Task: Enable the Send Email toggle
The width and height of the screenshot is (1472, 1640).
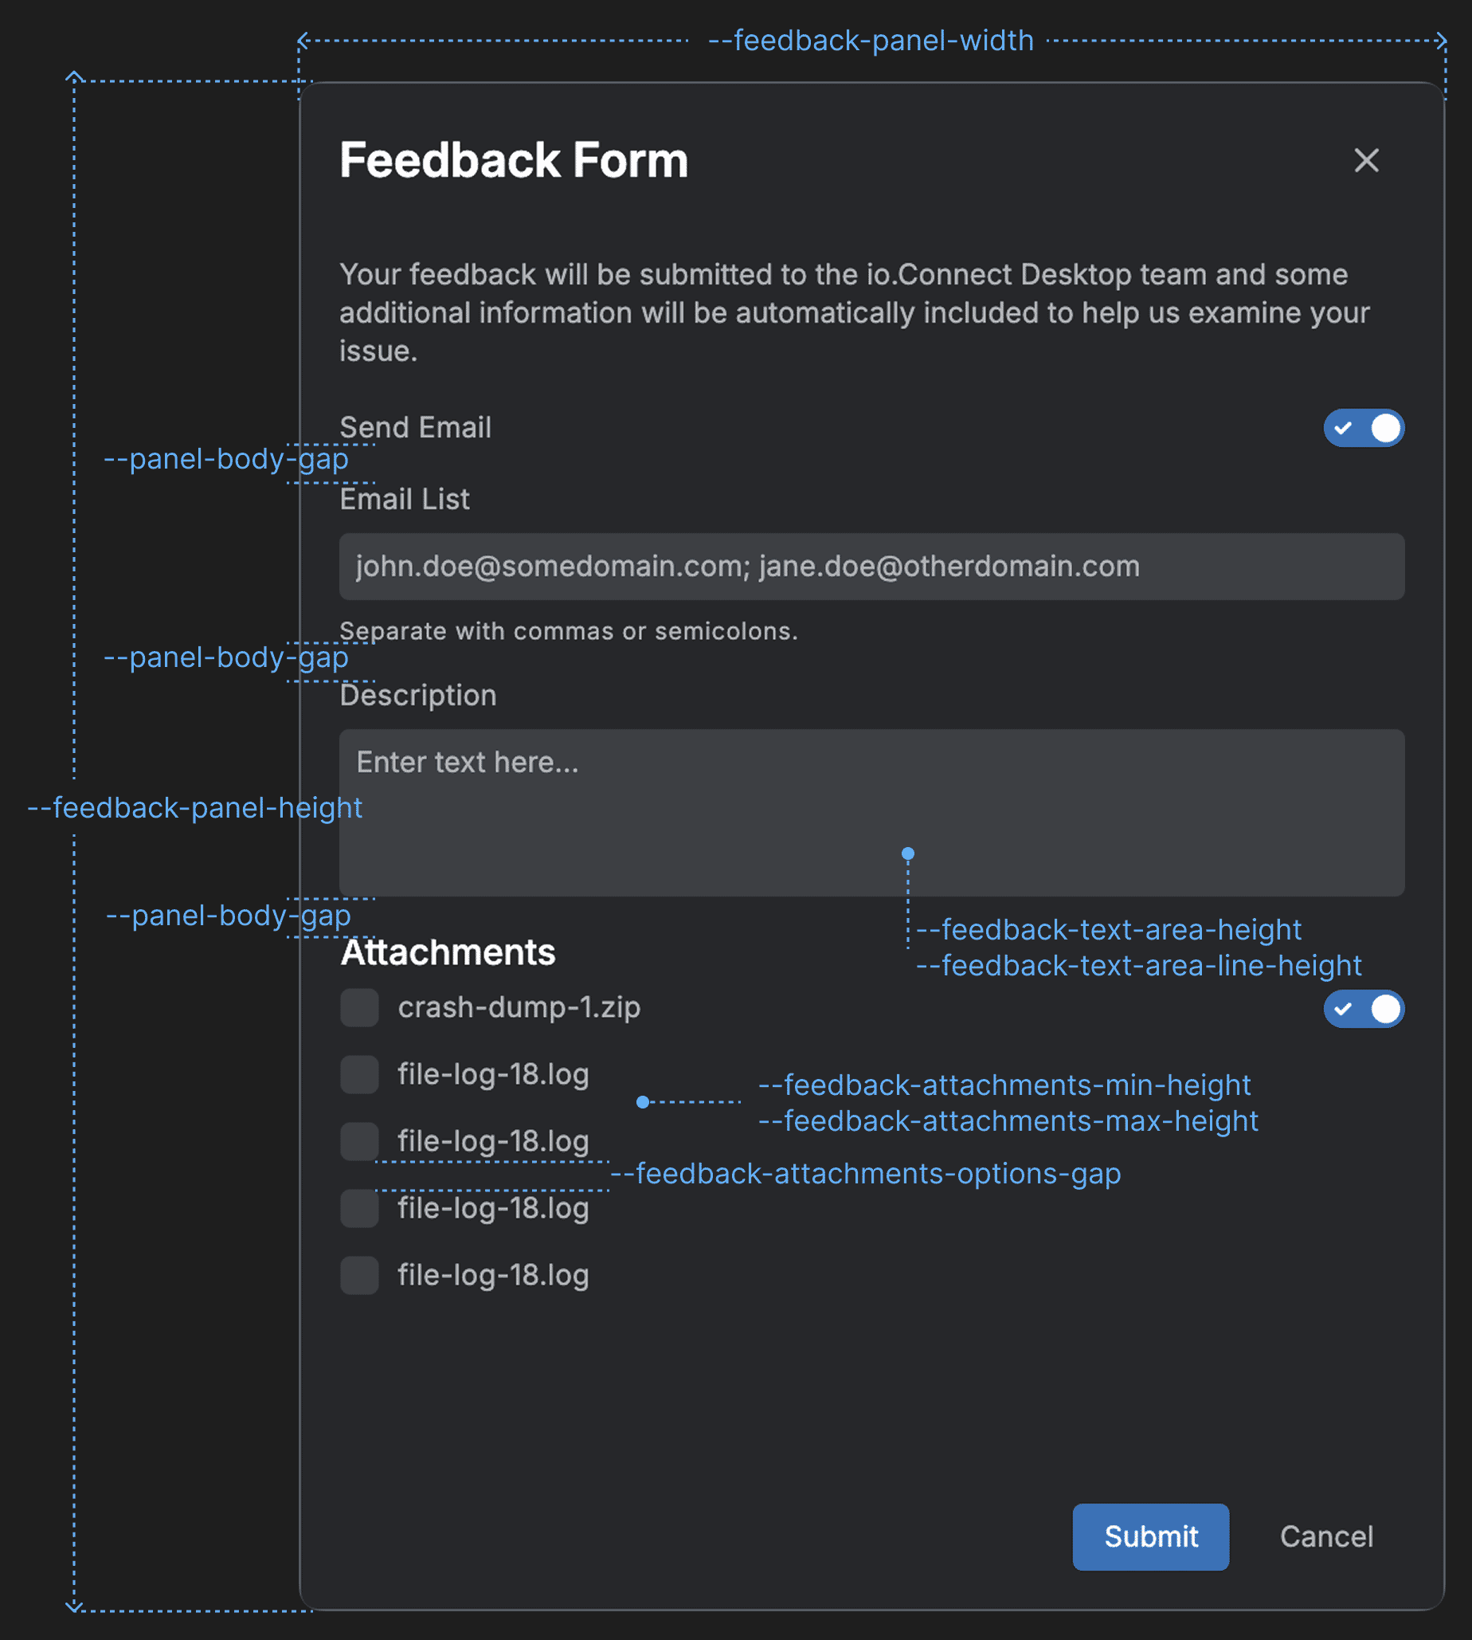Action: click(1364, 428)
